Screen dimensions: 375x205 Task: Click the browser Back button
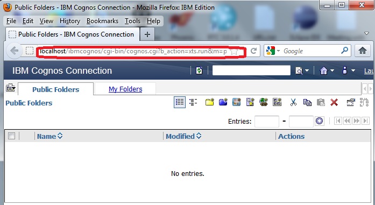[15, 51]
